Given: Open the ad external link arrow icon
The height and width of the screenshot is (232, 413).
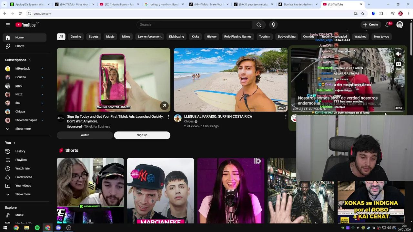Looking at the screenshot, I should [x=164, y=105].
